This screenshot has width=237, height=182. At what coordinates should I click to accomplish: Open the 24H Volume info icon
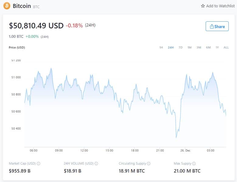click(x=96, y=163)
